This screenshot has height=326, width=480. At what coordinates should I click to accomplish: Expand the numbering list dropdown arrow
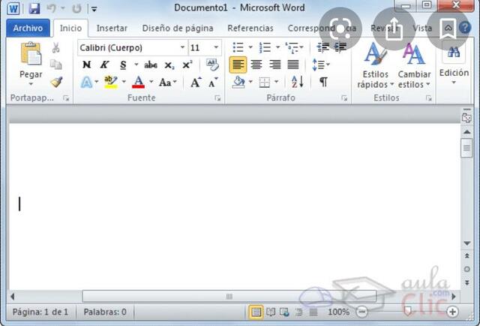[277, 47]
